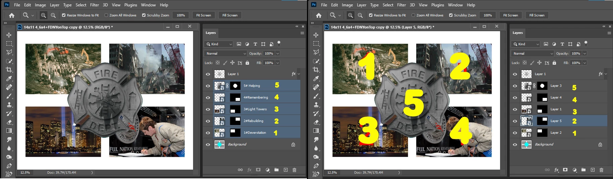Filter for type layers in right Layers panel
This screenshot has height=179, width=613.
point(562,44)
